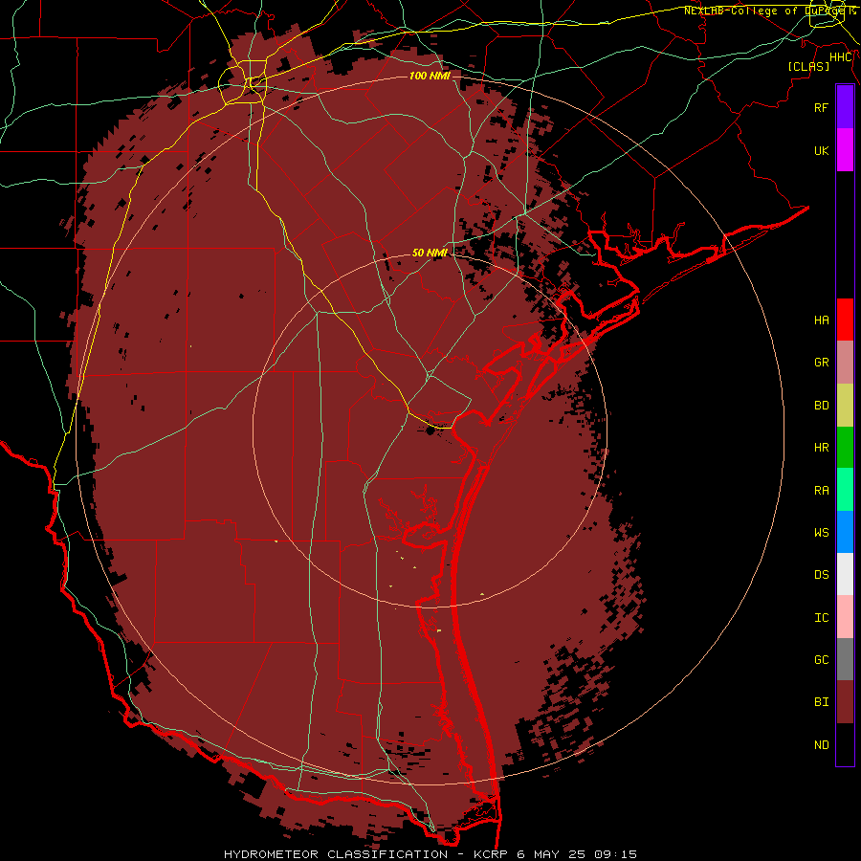Click the 'BI' legend label
Image resolution: width=861 pixels, height=861 pixels.
tap(821, 702)
